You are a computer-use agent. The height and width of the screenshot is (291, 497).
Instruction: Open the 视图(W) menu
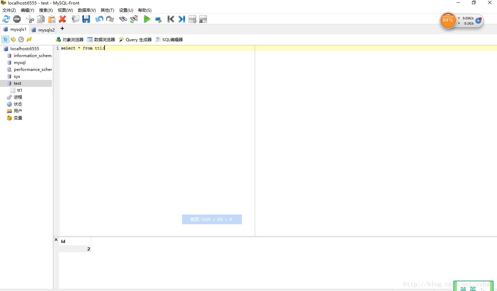tap(65, 10)
